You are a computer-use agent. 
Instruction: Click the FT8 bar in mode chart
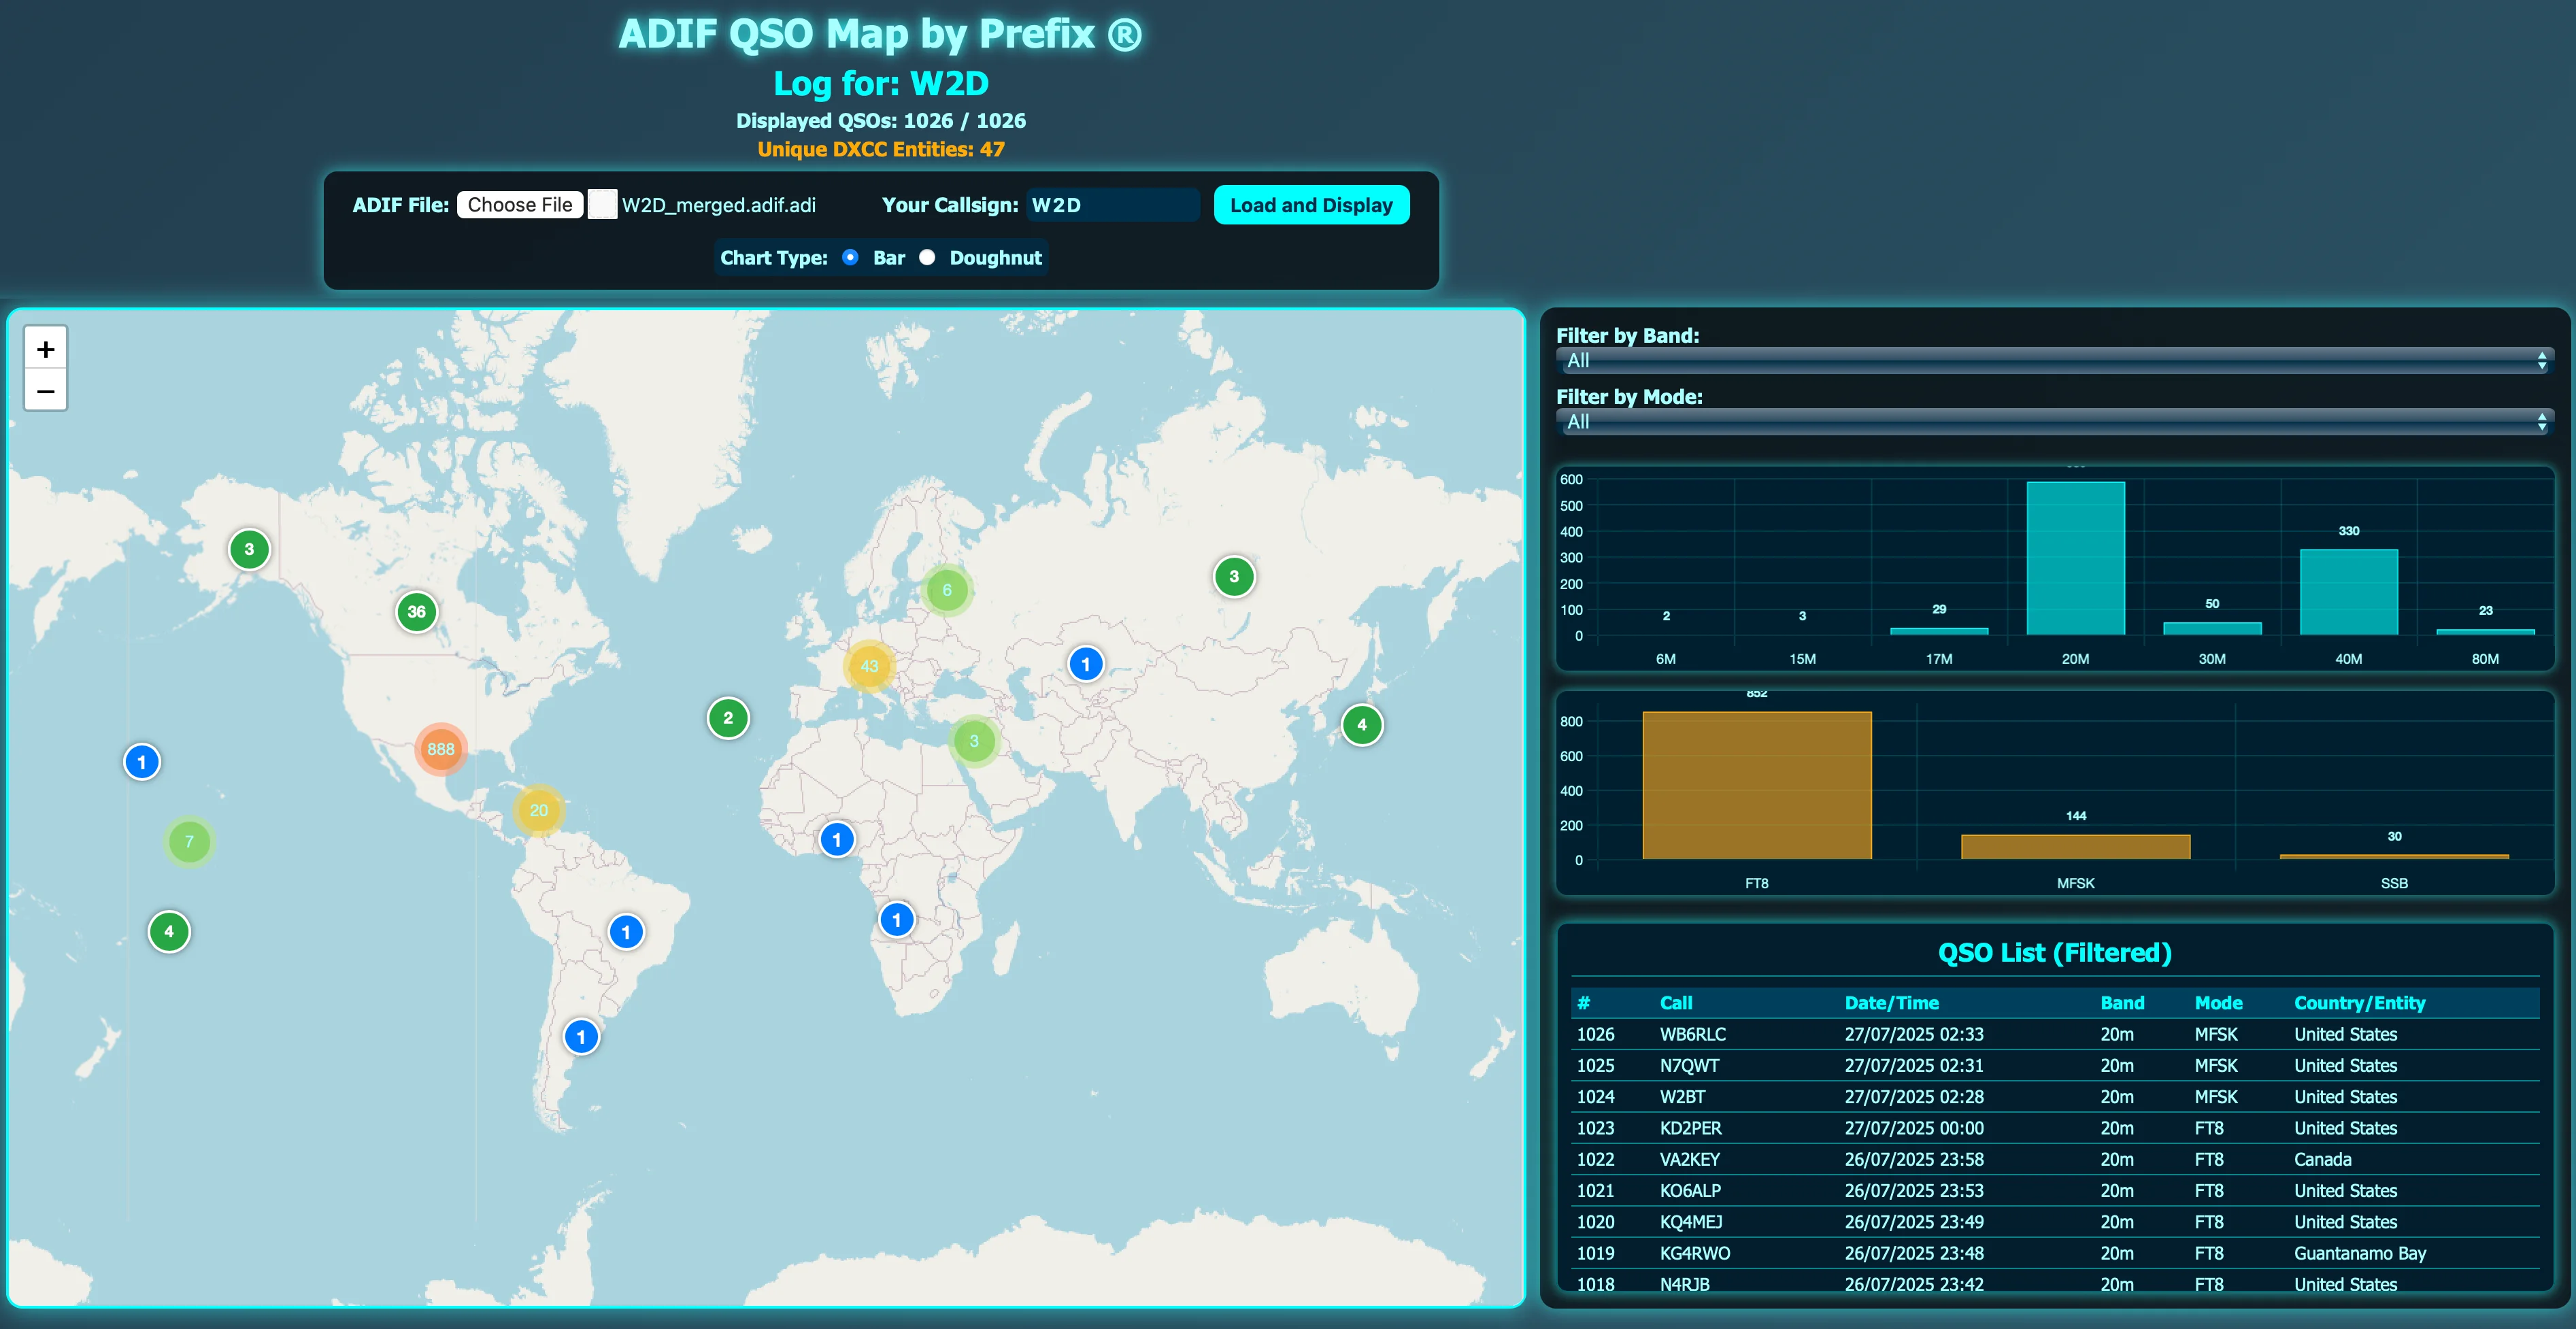tap(1756, 785)
